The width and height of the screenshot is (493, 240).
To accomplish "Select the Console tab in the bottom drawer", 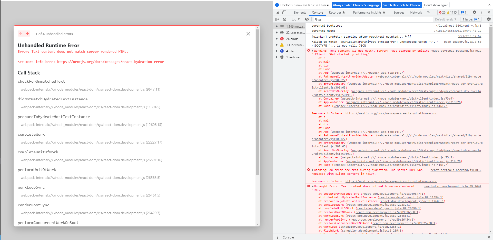I will pyautogui.click(x=288, y=237).
